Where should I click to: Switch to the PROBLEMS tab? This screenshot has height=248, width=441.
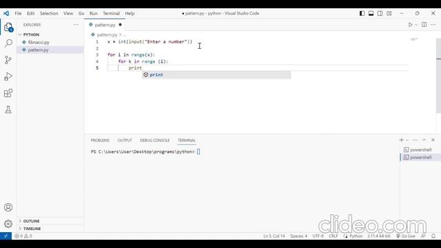(x=100, y=141)
